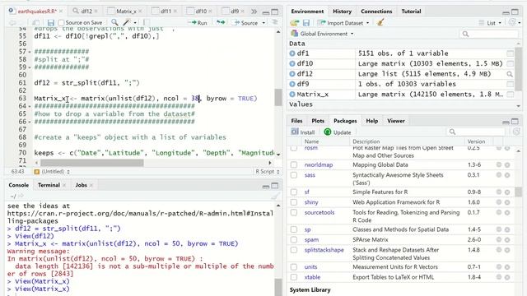Screen dimensions: 527x296
Task: View the df10 matrix with the grid icon
Action: tap(510, 63)
